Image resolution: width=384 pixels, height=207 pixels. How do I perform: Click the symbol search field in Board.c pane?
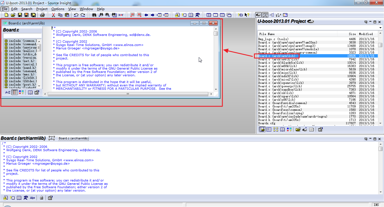[x=22, y=35]
